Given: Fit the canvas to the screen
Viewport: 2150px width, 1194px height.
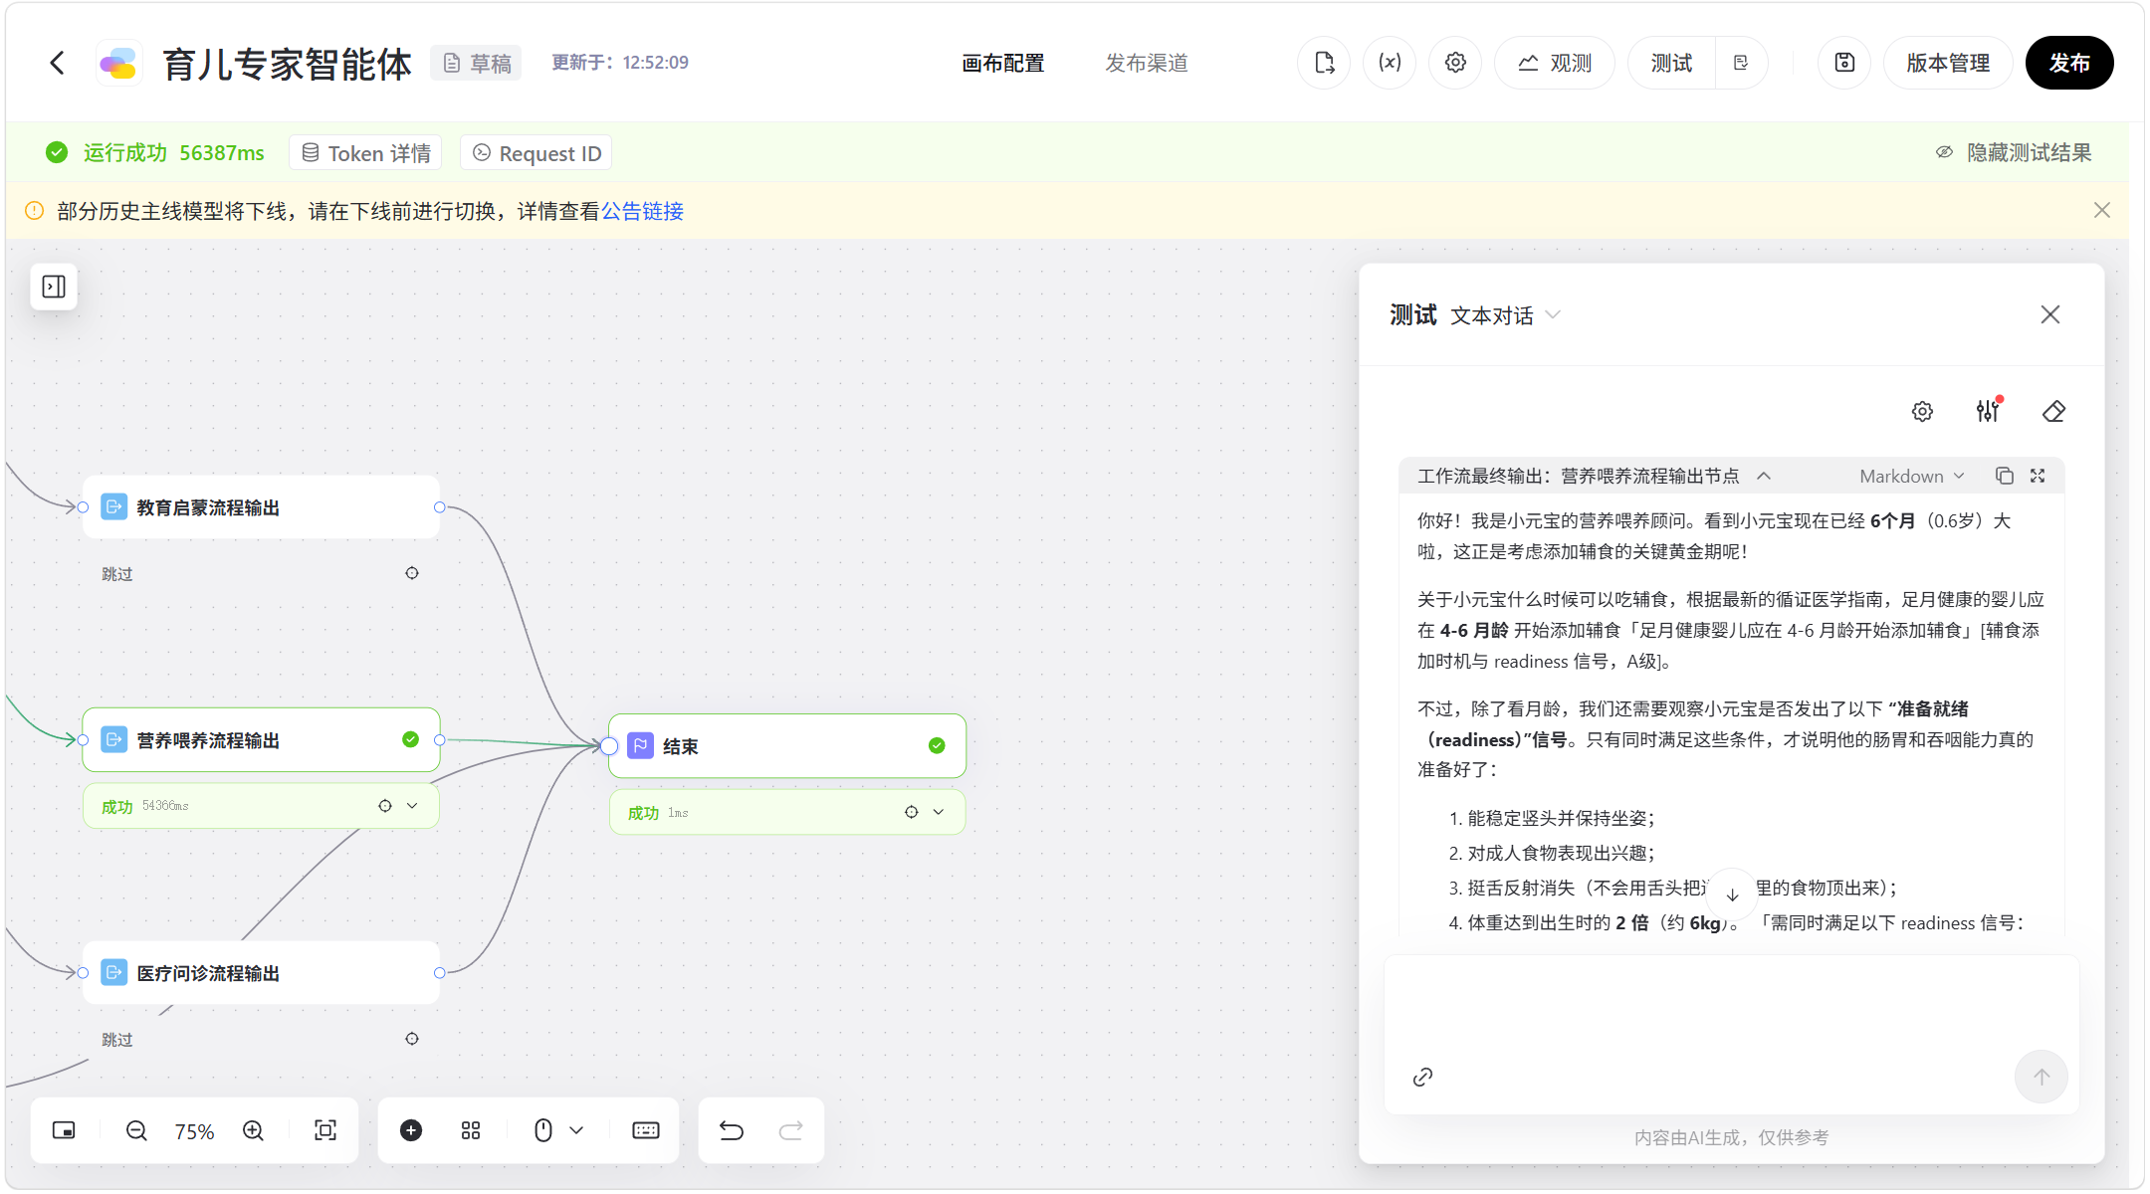Looking at the screenshot, I should pos(325,1130).
